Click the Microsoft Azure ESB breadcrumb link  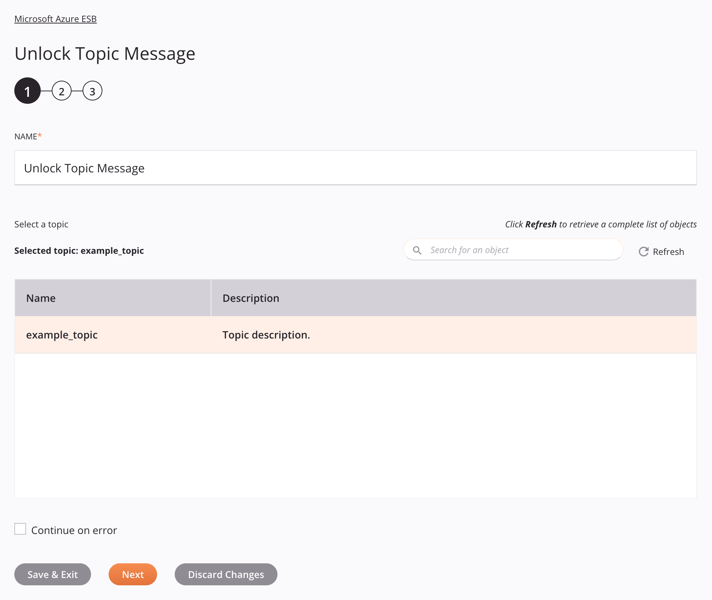click(55, 18)
